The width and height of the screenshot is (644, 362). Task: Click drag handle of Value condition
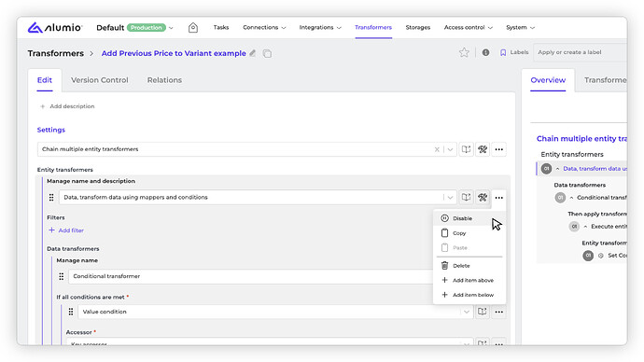point(71,312)
